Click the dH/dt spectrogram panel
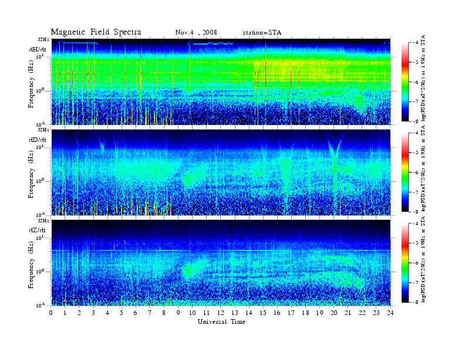 click(x=221, y=82)
